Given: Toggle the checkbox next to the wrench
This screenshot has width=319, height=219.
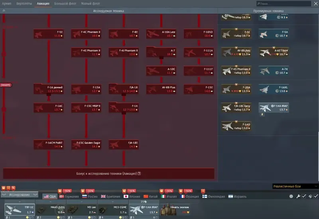Looking at the screenshot, I should [304, 196].
